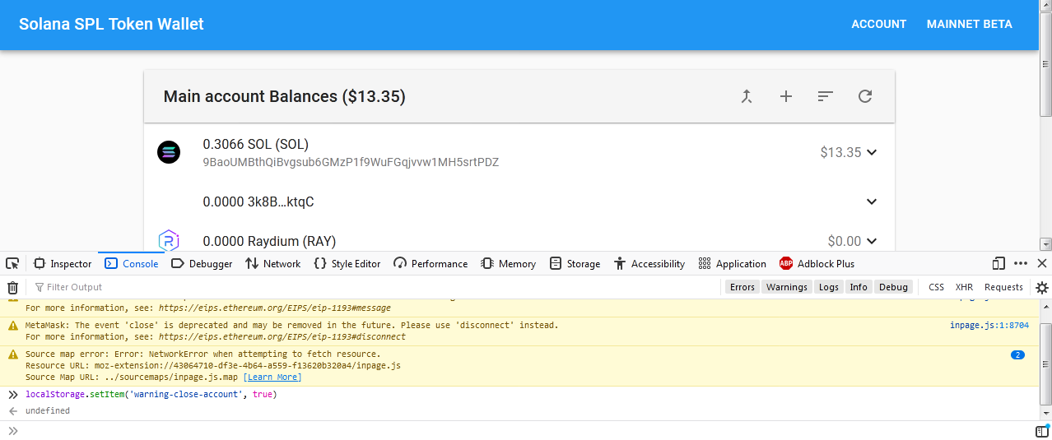
Task: Click the Raydium token logo
Action: tap(169, 241)
